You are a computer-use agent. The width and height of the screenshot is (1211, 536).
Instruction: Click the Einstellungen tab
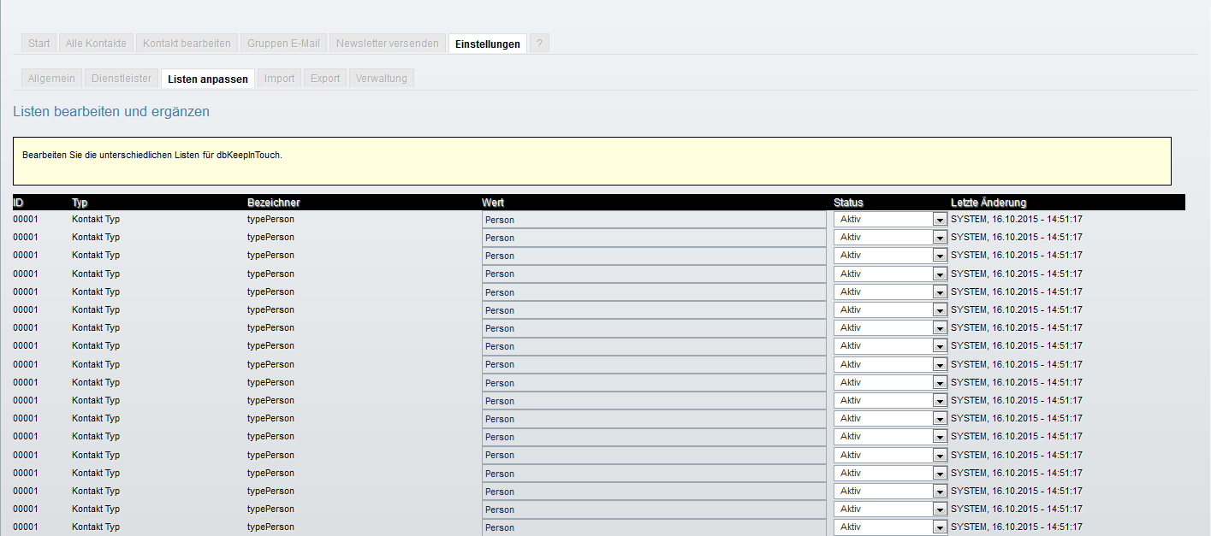click(x=487, y=44)
